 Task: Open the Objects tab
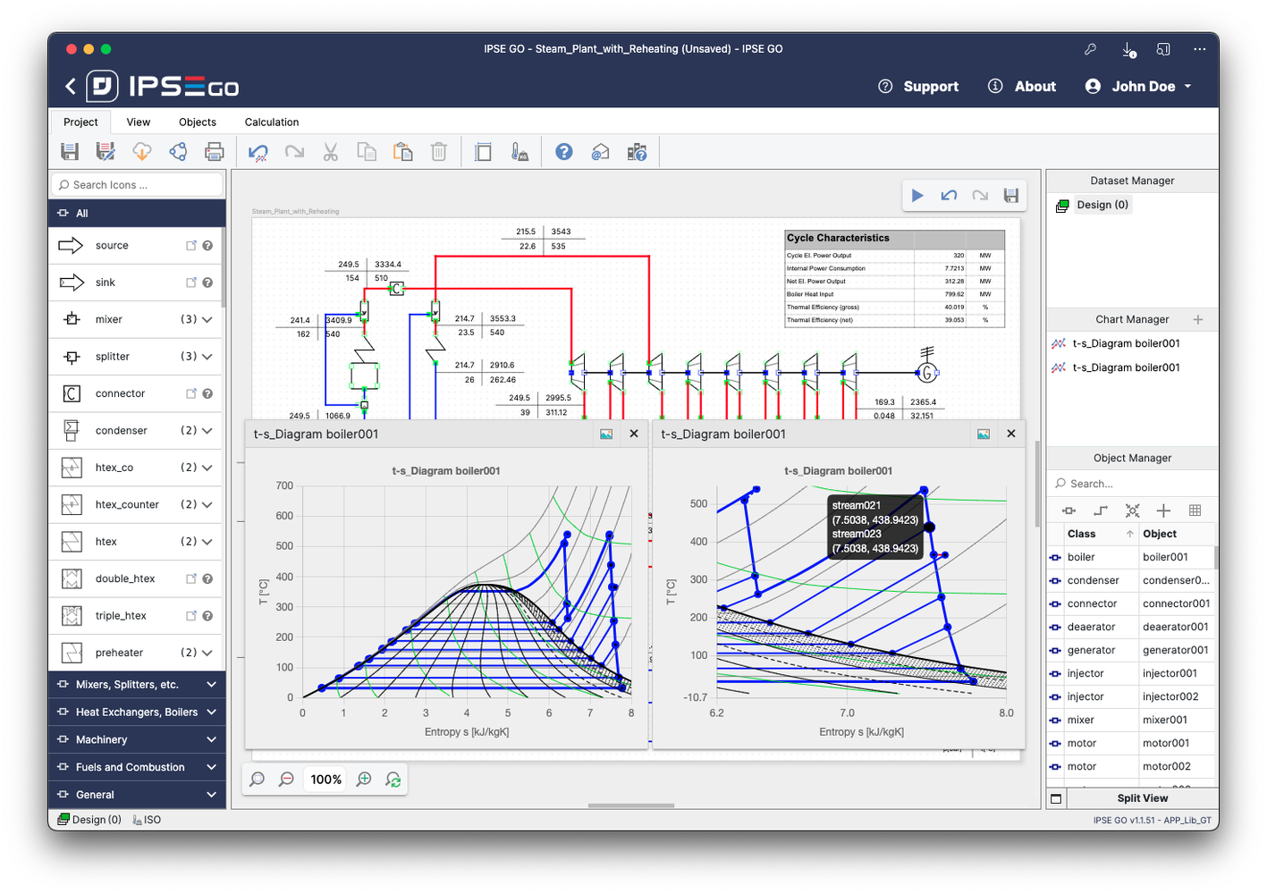pos(198,122)
